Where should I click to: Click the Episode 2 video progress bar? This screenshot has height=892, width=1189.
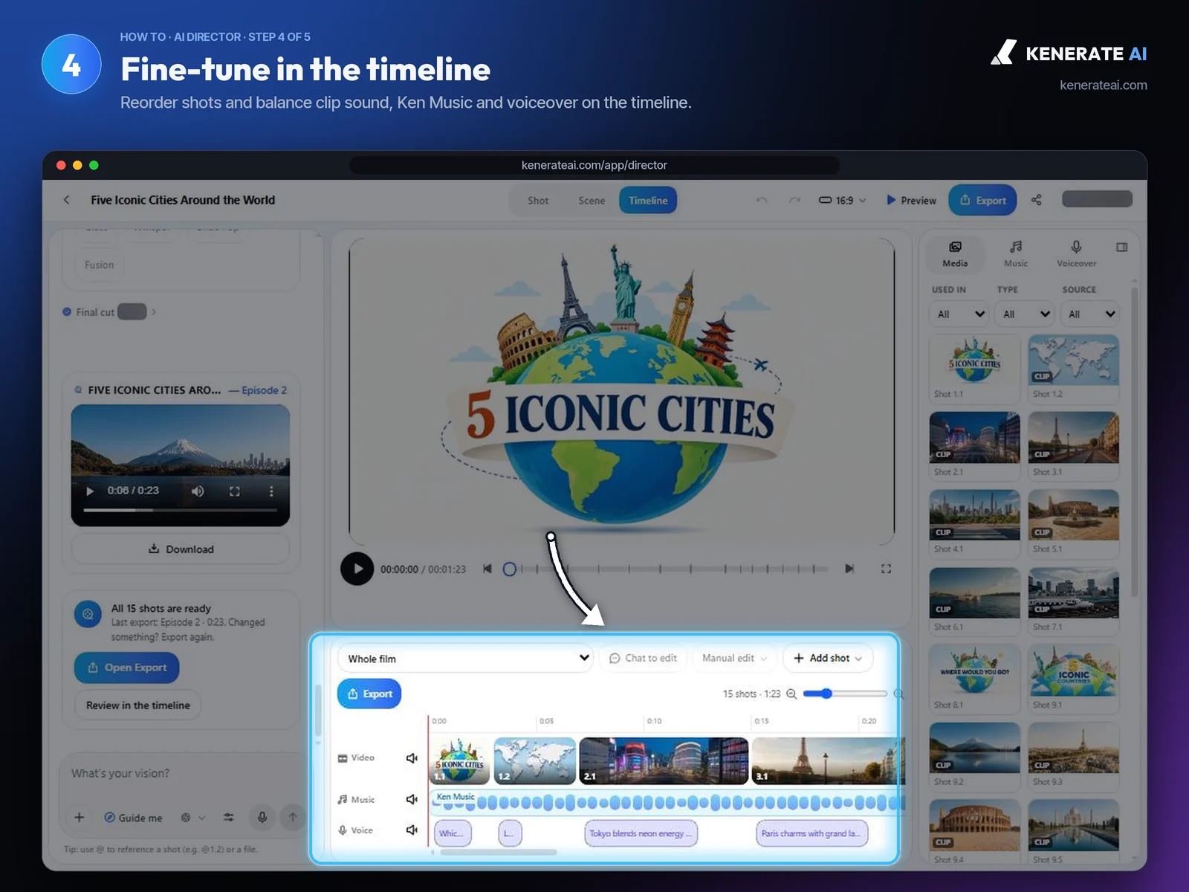(x=180, y=510)
